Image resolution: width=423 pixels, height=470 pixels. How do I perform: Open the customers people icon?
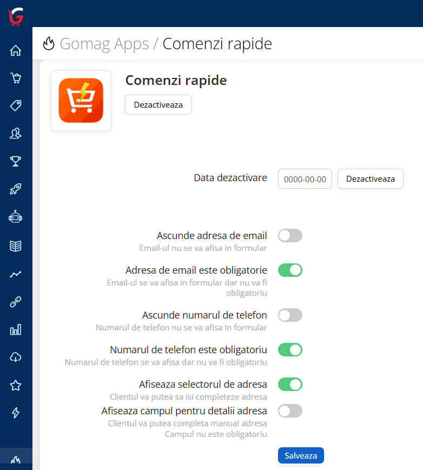click(16, 134)
